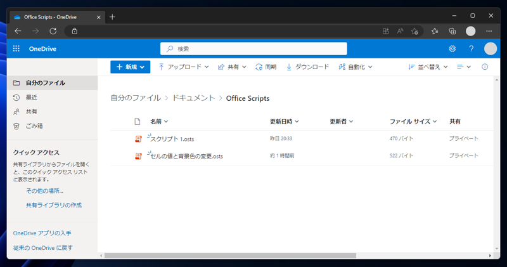
Task: Click the 共有 column header
Action: tap(455, 121)
